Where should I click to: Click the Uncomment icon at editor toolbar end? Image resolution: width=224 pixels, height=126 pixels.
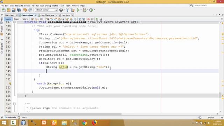101,19
